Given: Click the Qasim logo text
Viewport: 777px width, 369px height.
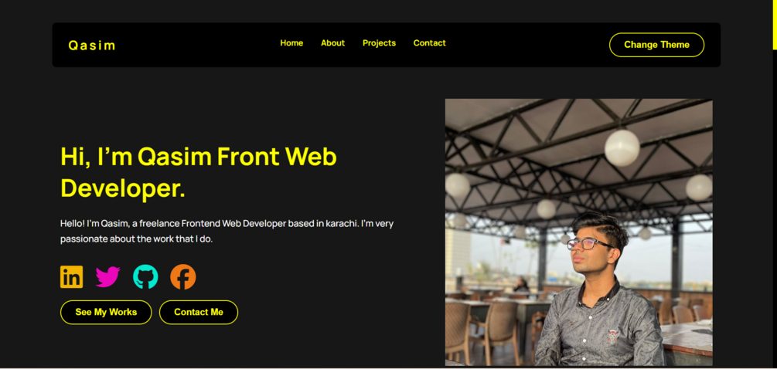Looking at the screenshot, I should 92,46.
